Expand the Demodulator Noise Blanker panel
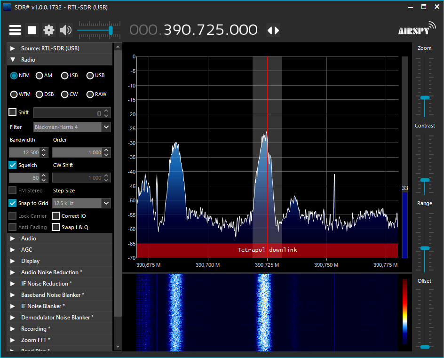The image size is (444, 358). pyautogui.click(x=60, y=318)
